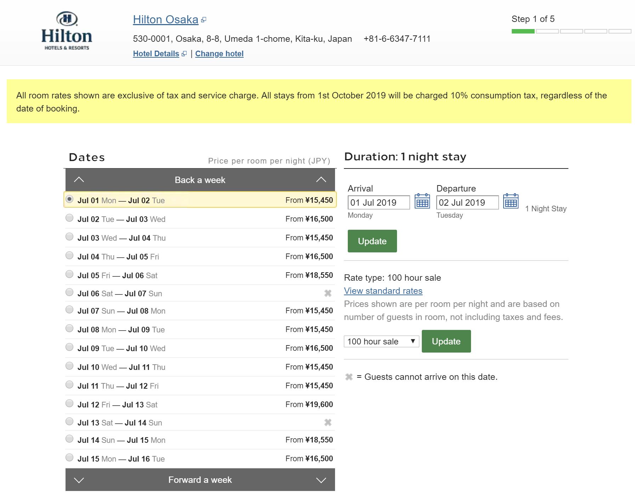Viewport: 635px width, 497px height.
Task: Click the hotel phone number +81-6-6347-7111
Action: pos(397,39)
